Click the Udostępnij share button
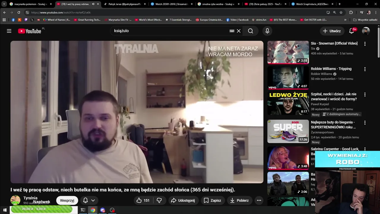Viewport: 380px width, 214px height. click(183, 200)
